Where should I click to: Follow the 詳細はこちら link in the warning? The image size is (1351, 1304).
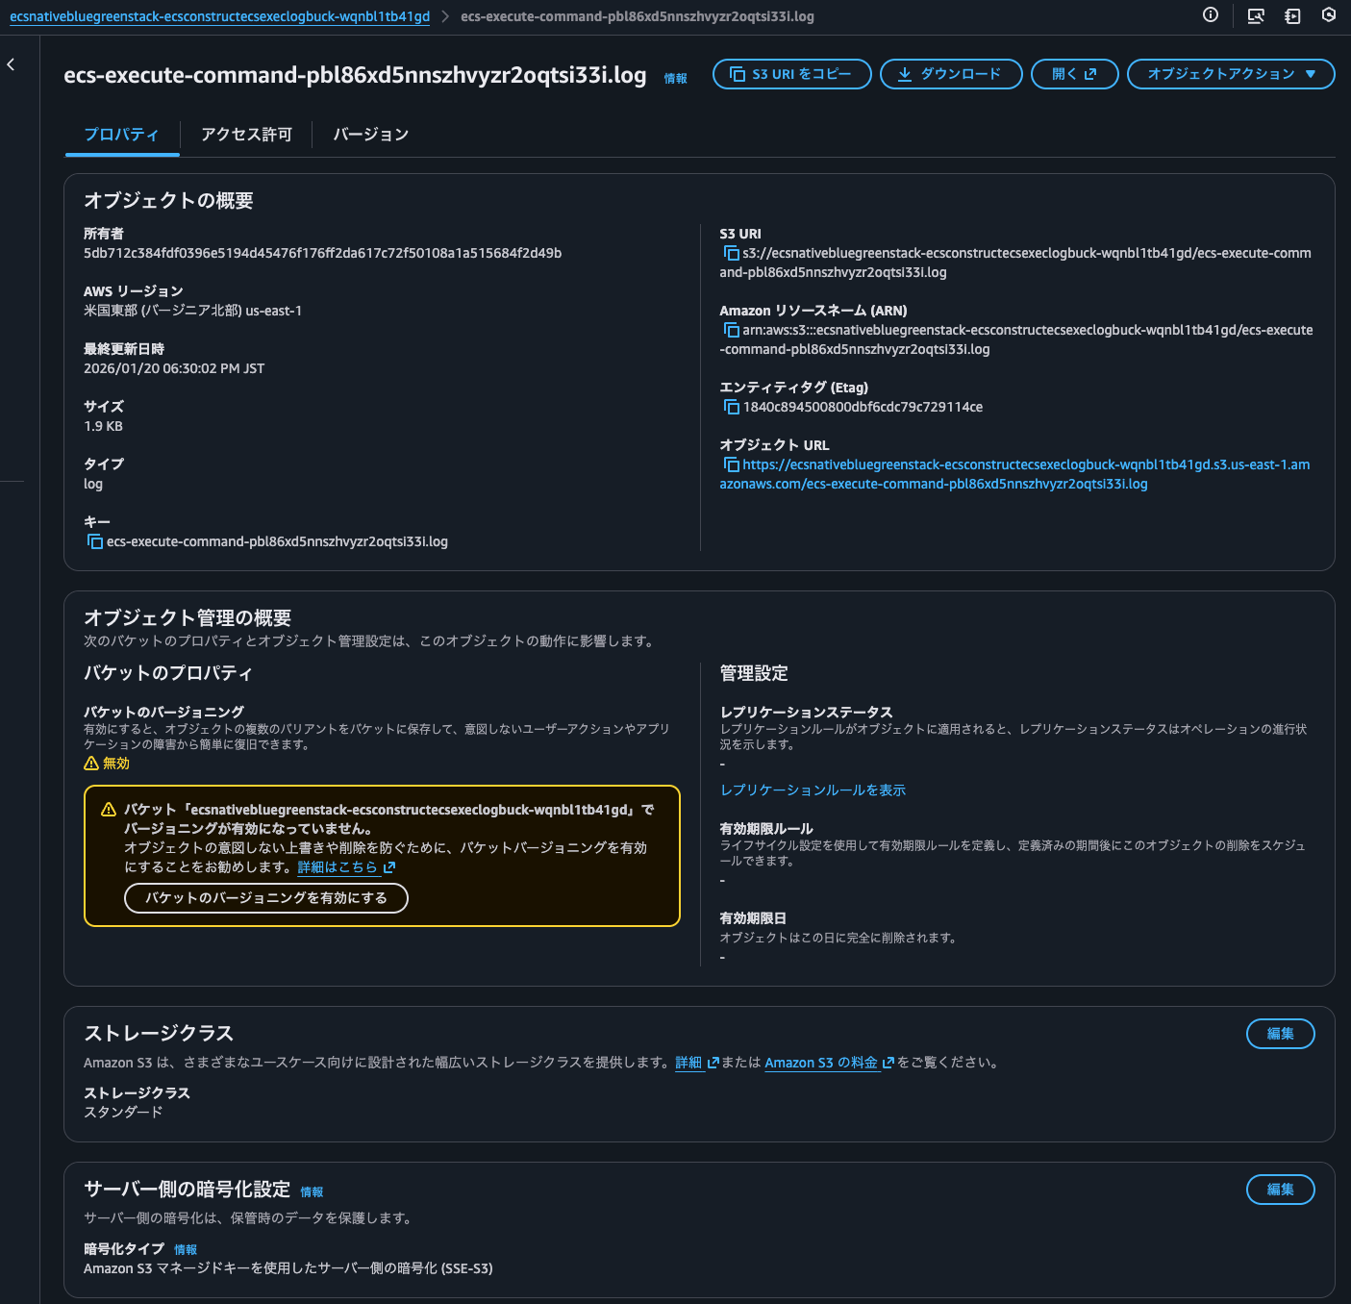338,867
